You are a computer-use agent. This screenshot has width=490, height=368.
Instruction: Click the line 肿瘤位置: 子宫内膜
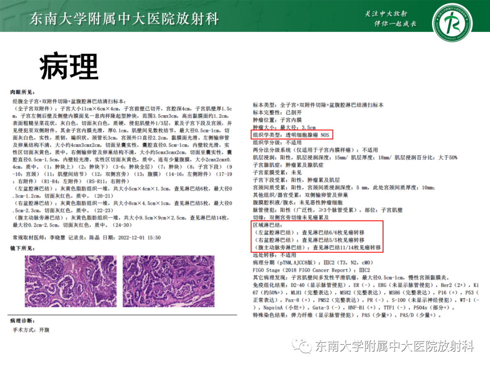point(277,120)
